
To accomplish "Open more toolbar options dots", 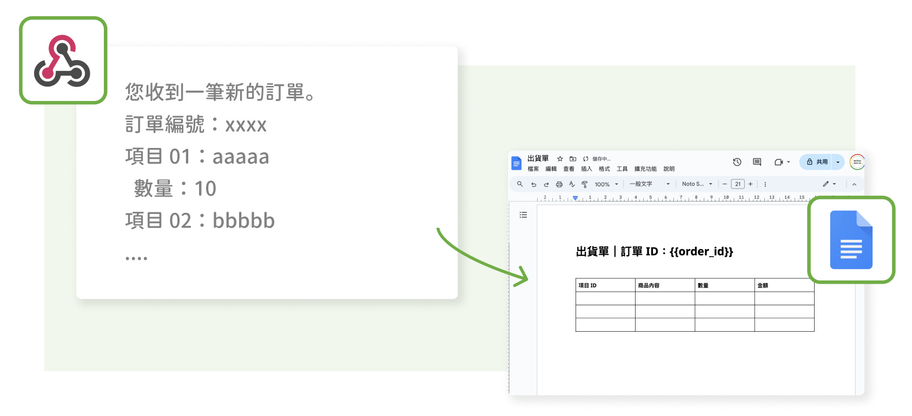I will click(x=765, y=184).
